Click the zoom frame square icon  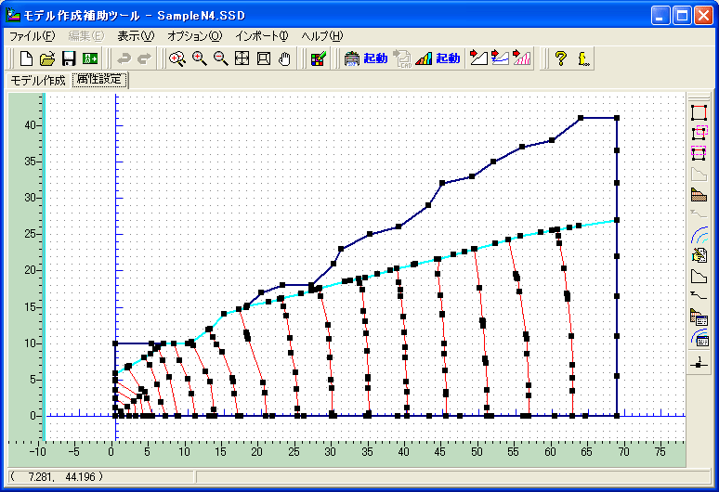point(264,58)
